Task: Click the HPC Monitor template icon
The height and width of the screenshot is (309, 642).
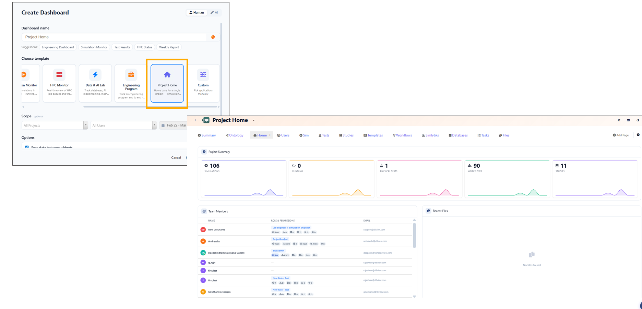Action: click(x=59, y=74)
